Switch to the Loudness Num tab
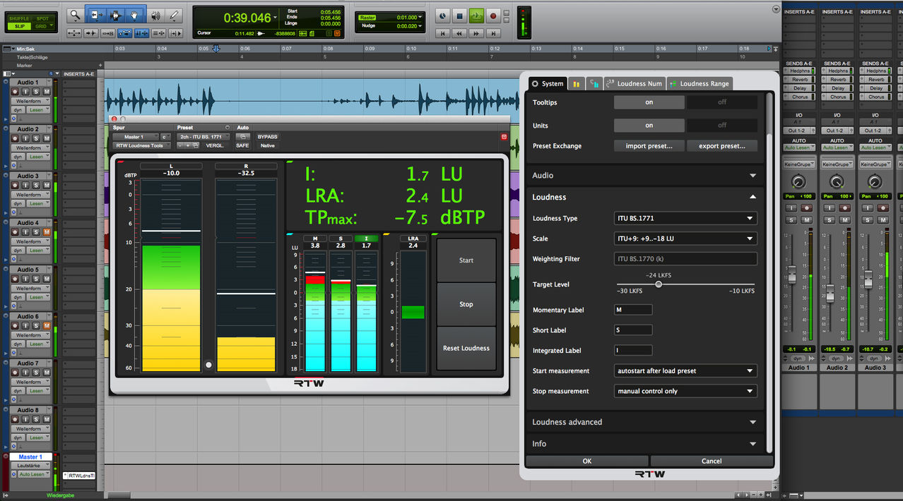Viewport: 903px width, 501px height. [x=634, y=84]
